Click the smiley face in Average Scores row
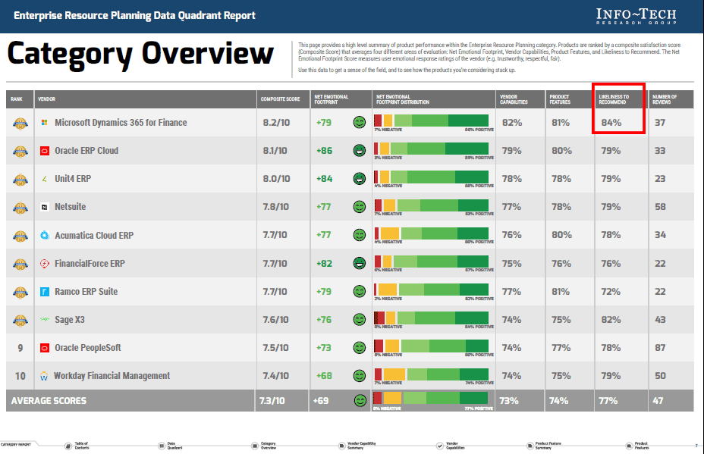704x454 pixels. (360, 400)
